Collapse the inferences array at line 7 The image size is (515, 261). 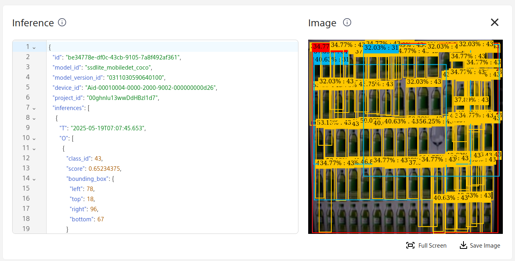tap(34, 108)
